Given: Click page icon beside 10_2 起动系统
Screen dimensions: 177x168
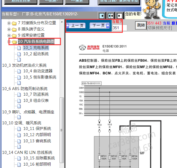Looking at the screenshot, I should pos(19,54).
